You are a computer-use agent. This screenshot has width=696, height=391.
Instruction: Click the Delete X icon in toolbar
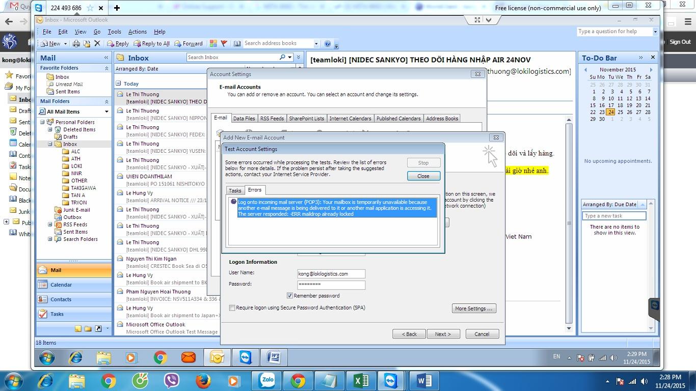point(97,44)
